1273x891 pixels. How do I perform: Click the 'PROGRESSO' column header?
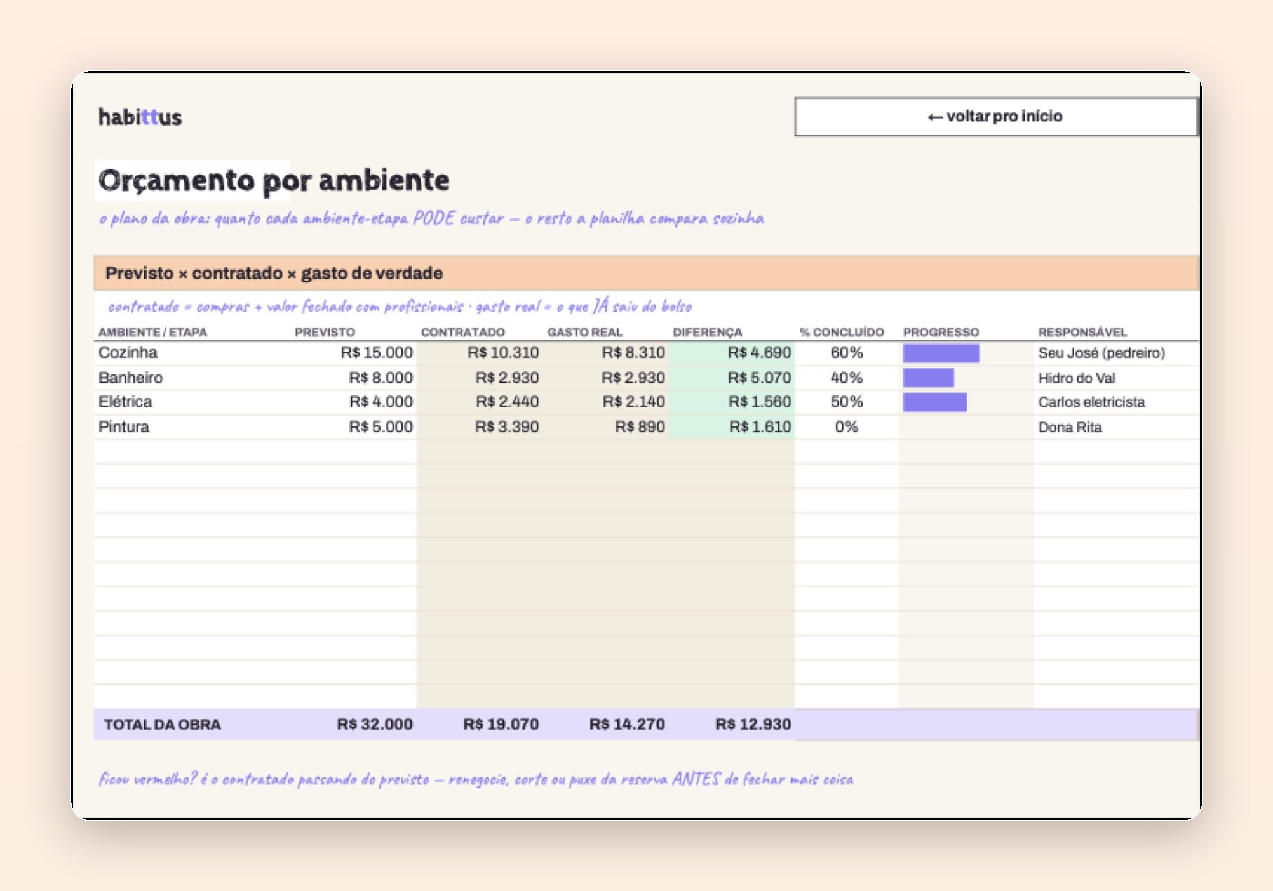tap(941, 333)
